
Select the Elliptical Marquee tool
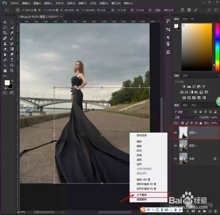click(12, 22)
